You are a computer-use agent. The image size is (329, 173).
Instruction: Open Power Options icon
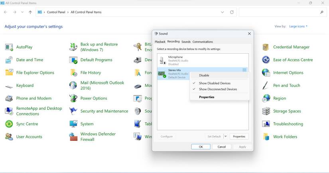pyautogui.click(x=73, y=98)
